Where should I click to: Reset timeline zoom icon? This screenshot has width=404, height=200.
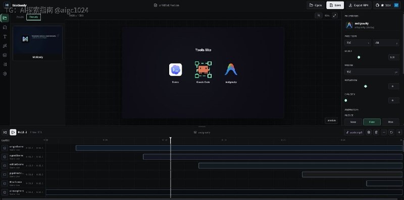(392, 132)
